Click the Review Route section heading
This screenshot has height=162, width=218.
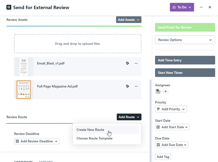pos(17,117)
